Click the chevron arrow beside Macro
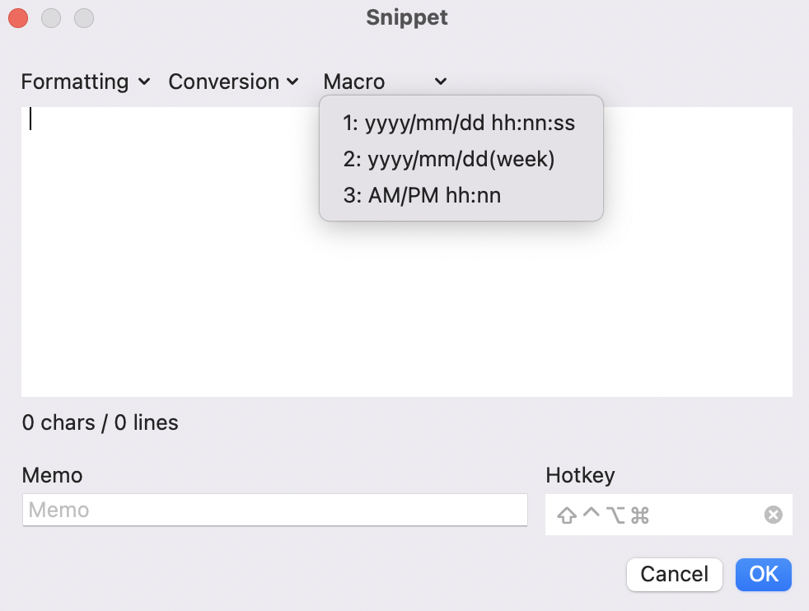This screenshot has height=611, width=809. coord(441,82)
